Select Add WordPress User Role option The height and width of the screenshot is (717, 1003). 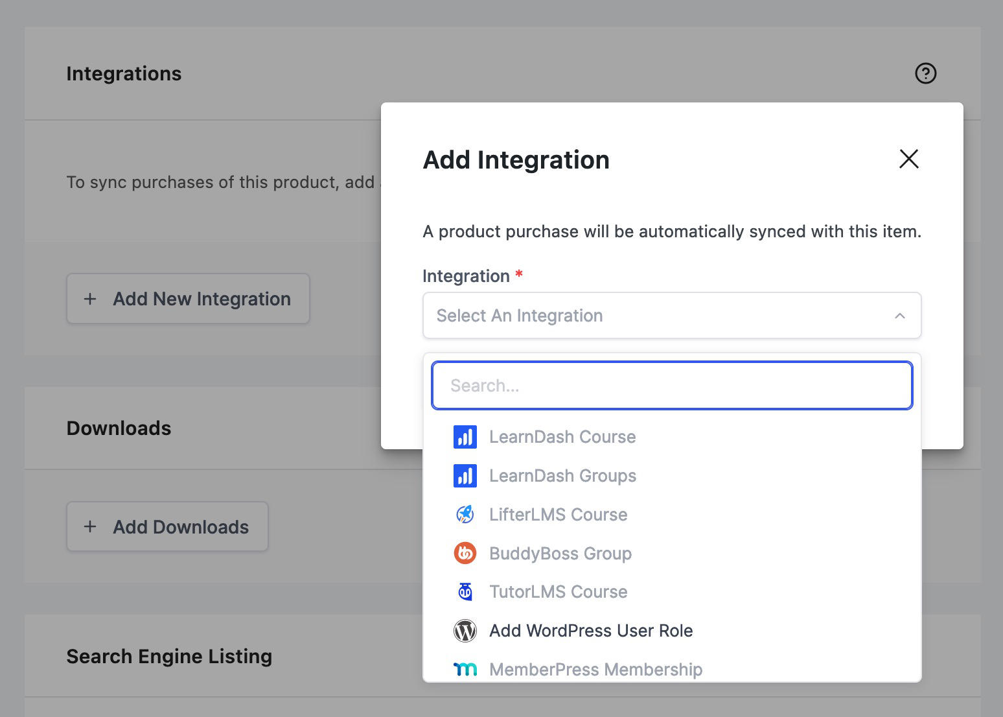pyautogui.click(x=590, y=630)
